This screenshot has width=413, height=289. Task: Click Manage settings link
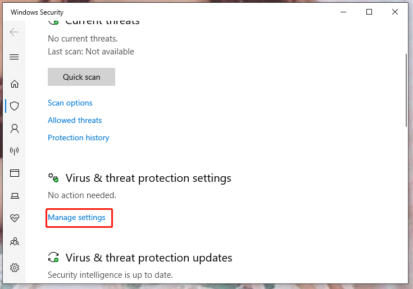[76, 217]
